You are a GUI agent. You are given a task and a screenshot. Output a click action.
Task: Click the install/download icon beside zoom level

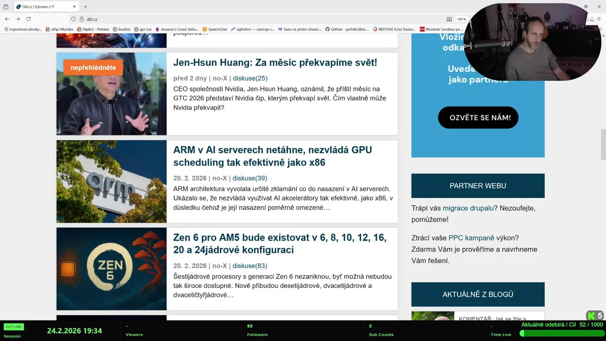(449, 19)
